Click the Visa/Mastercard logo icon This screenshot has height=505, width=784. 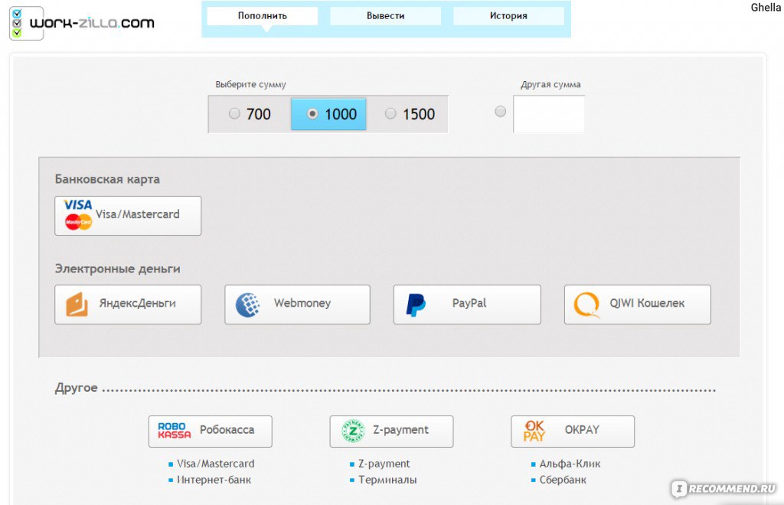78,215
